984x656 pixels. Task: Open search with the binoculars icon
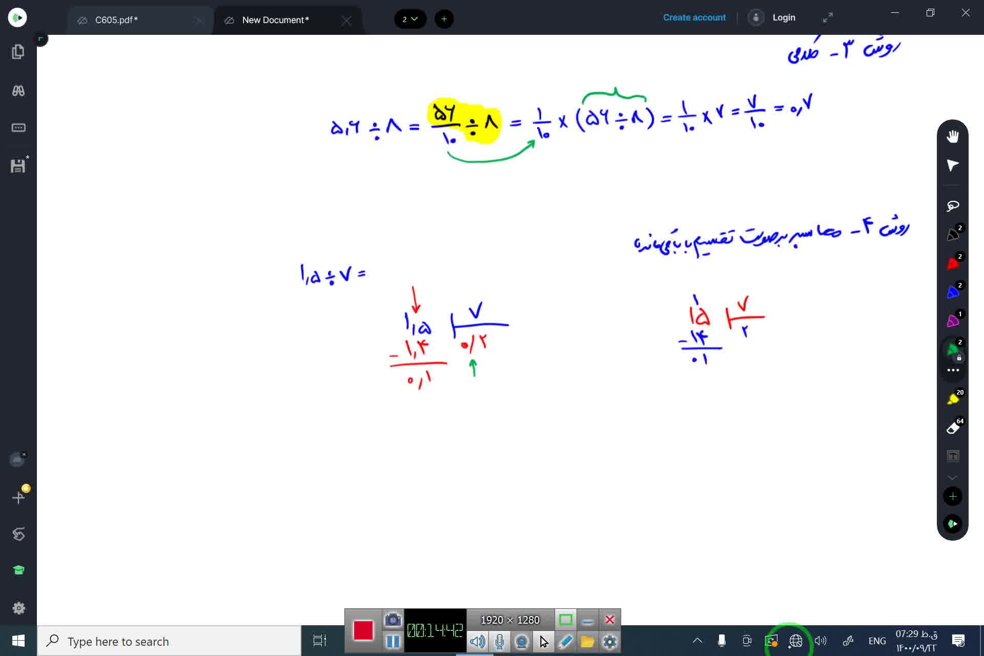(18, 91)
